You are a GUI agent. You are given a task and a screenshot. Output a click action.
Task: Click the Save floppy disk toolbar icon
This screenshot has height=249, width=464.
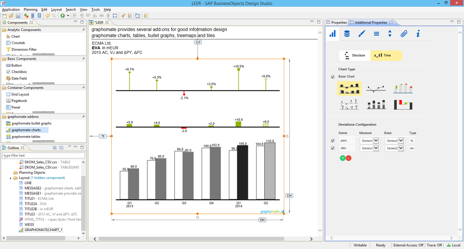coord(18,16)
